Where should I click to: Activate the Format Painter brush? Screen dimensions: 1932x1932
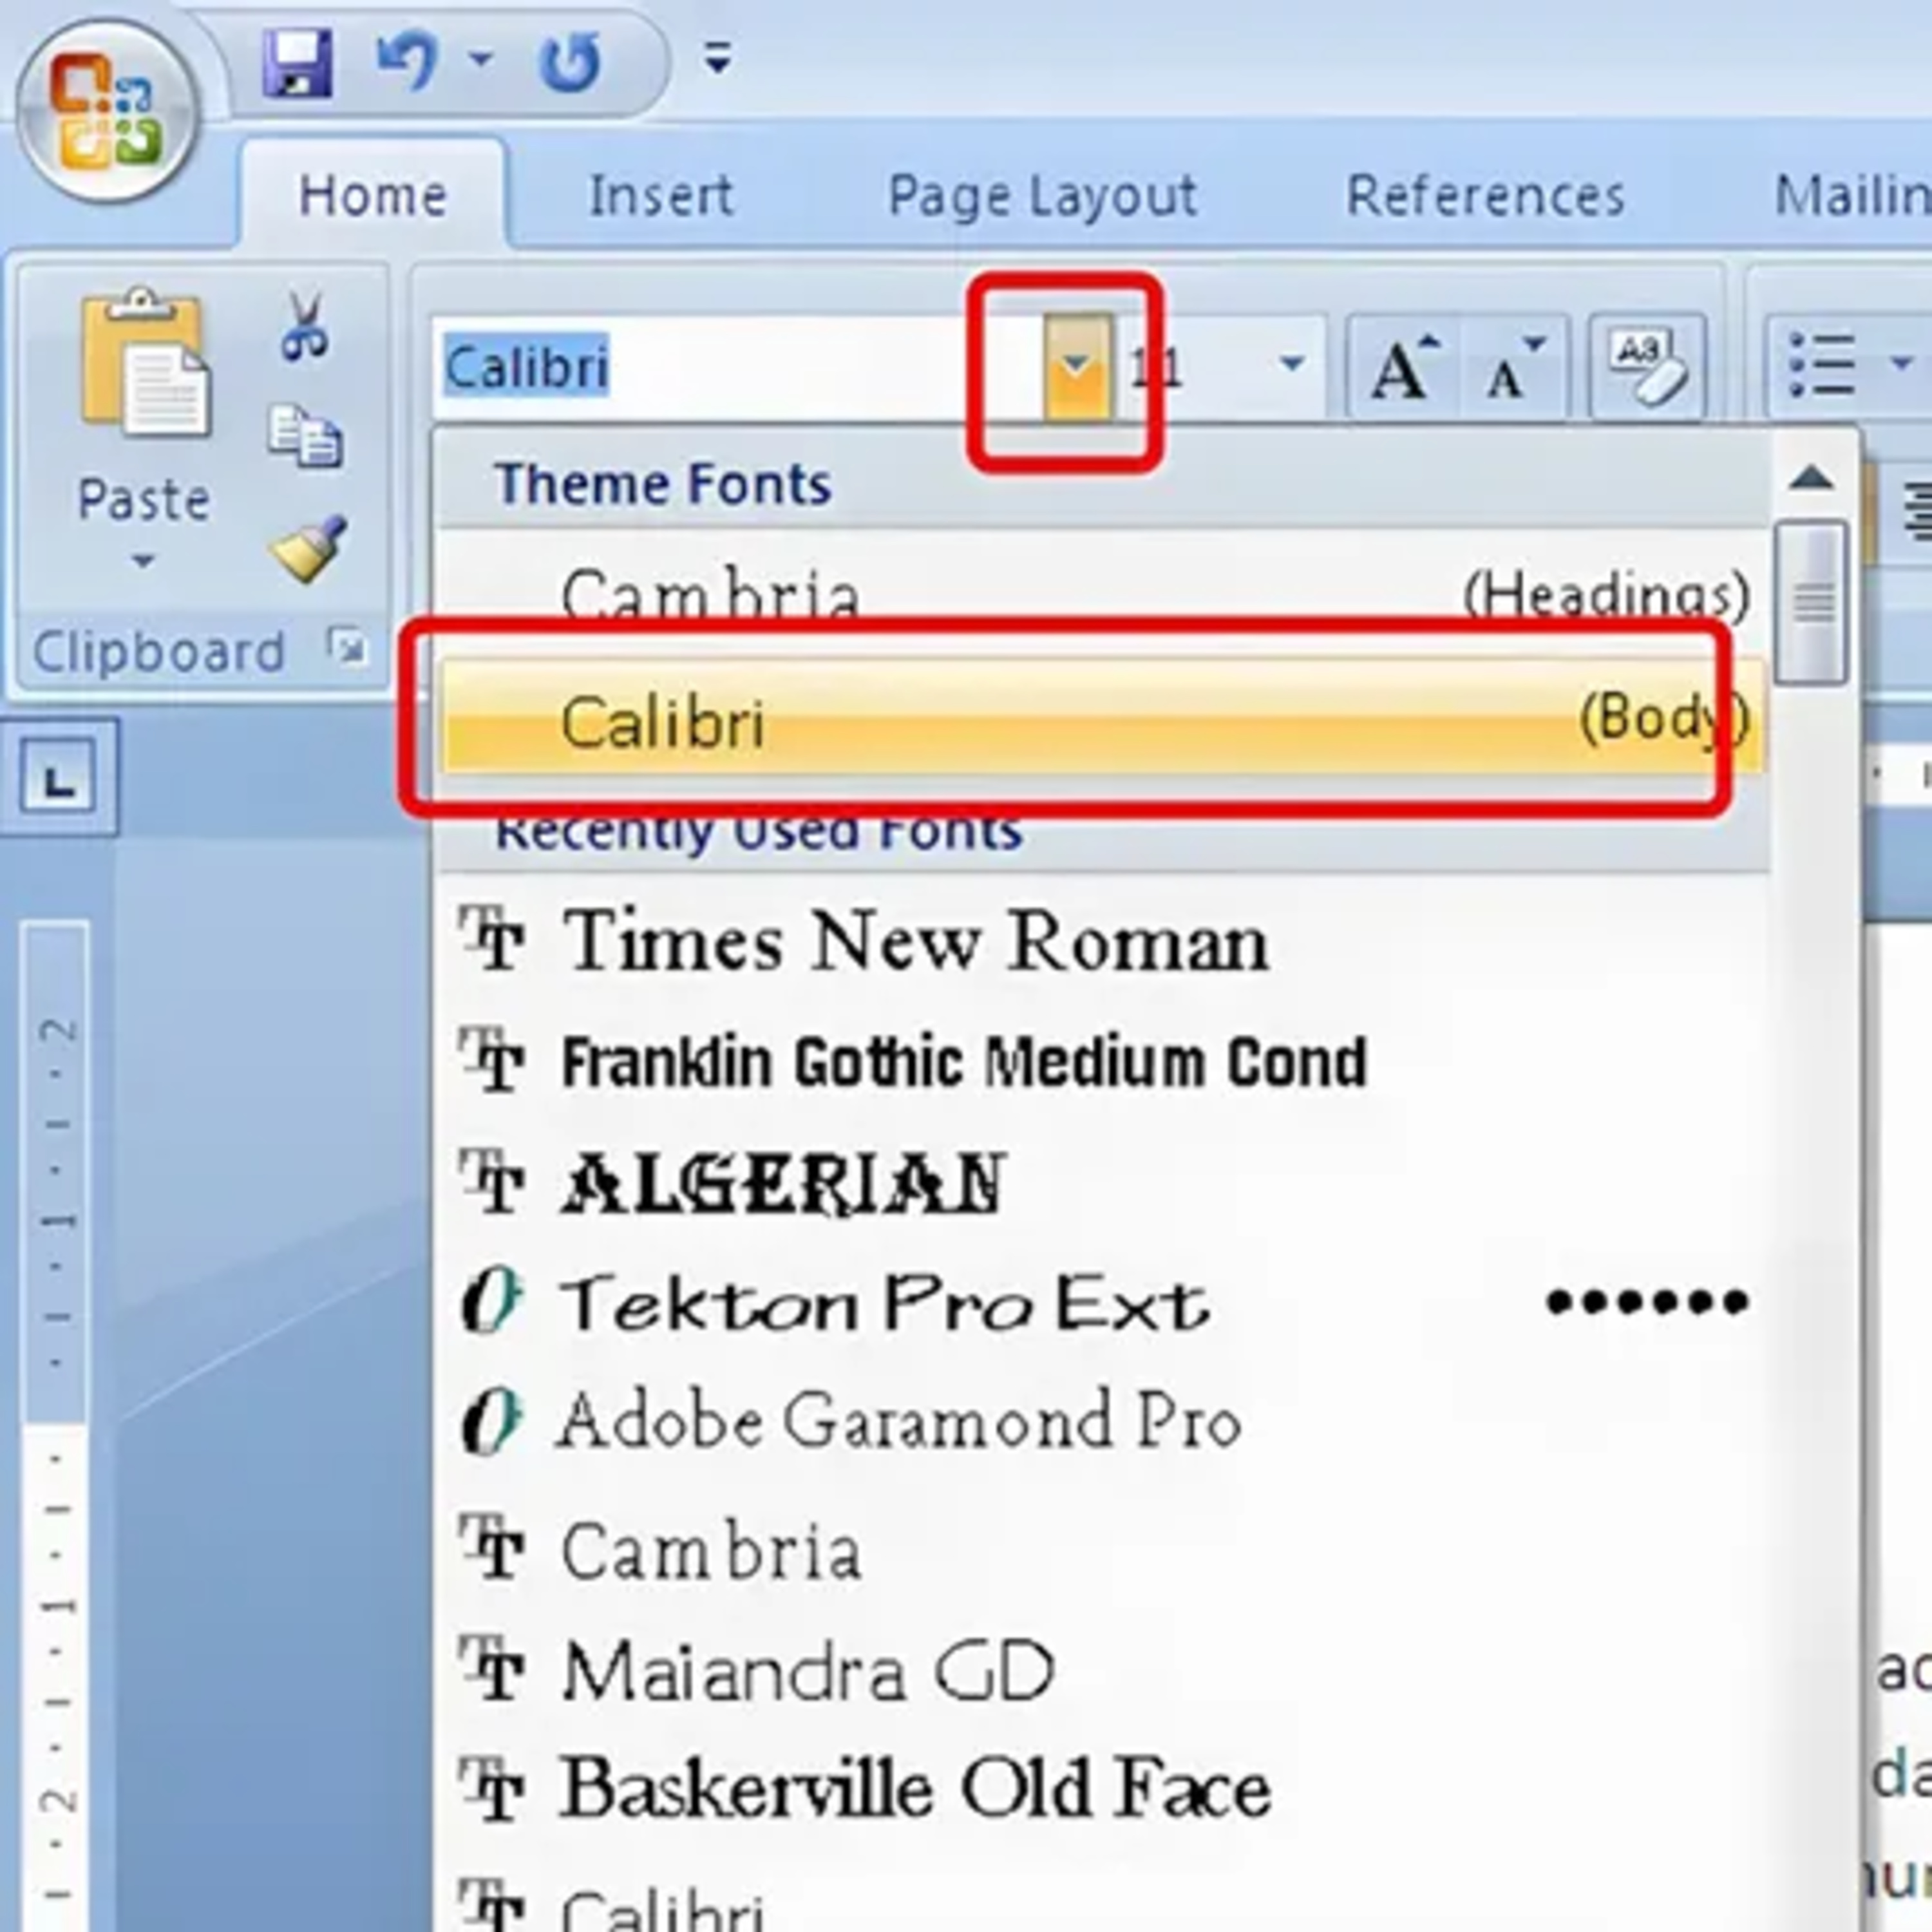click(x=308, y=548)
